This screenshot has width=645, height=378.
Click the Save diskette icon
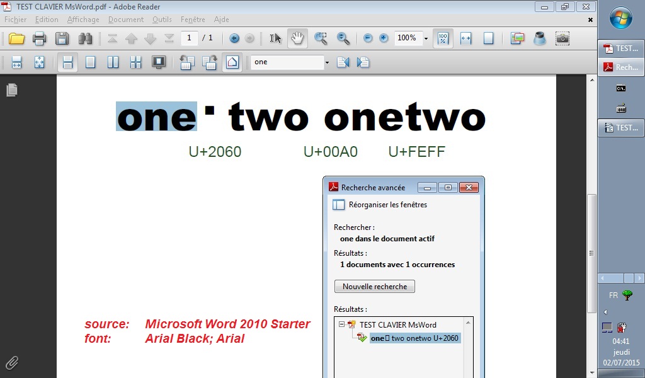62,39
